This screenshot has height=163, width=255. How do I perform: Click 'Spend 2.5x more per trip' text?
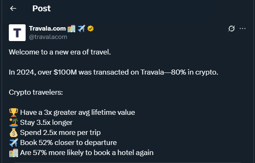pyautogui.click(x=60, y=132)
